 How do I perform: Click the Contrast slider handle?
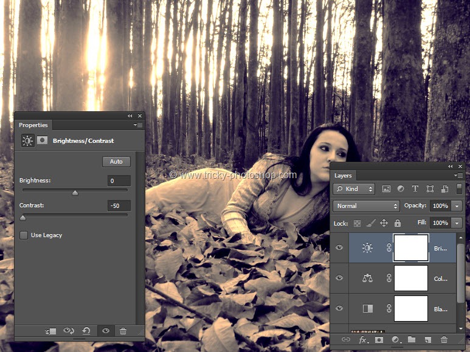tap(23, 217)
